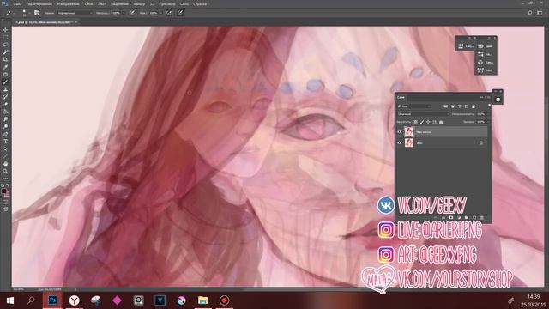Image resolution: width=549 pixels, height=309 pixels.
Task: Filter layers by shape type
Action: pos(467,106)
